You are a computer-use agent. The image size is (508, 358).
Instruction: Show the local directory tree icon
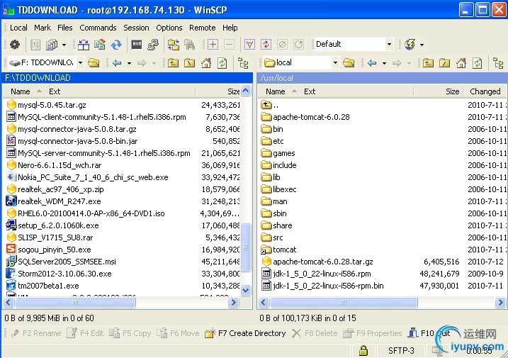[x=243, y=63]
